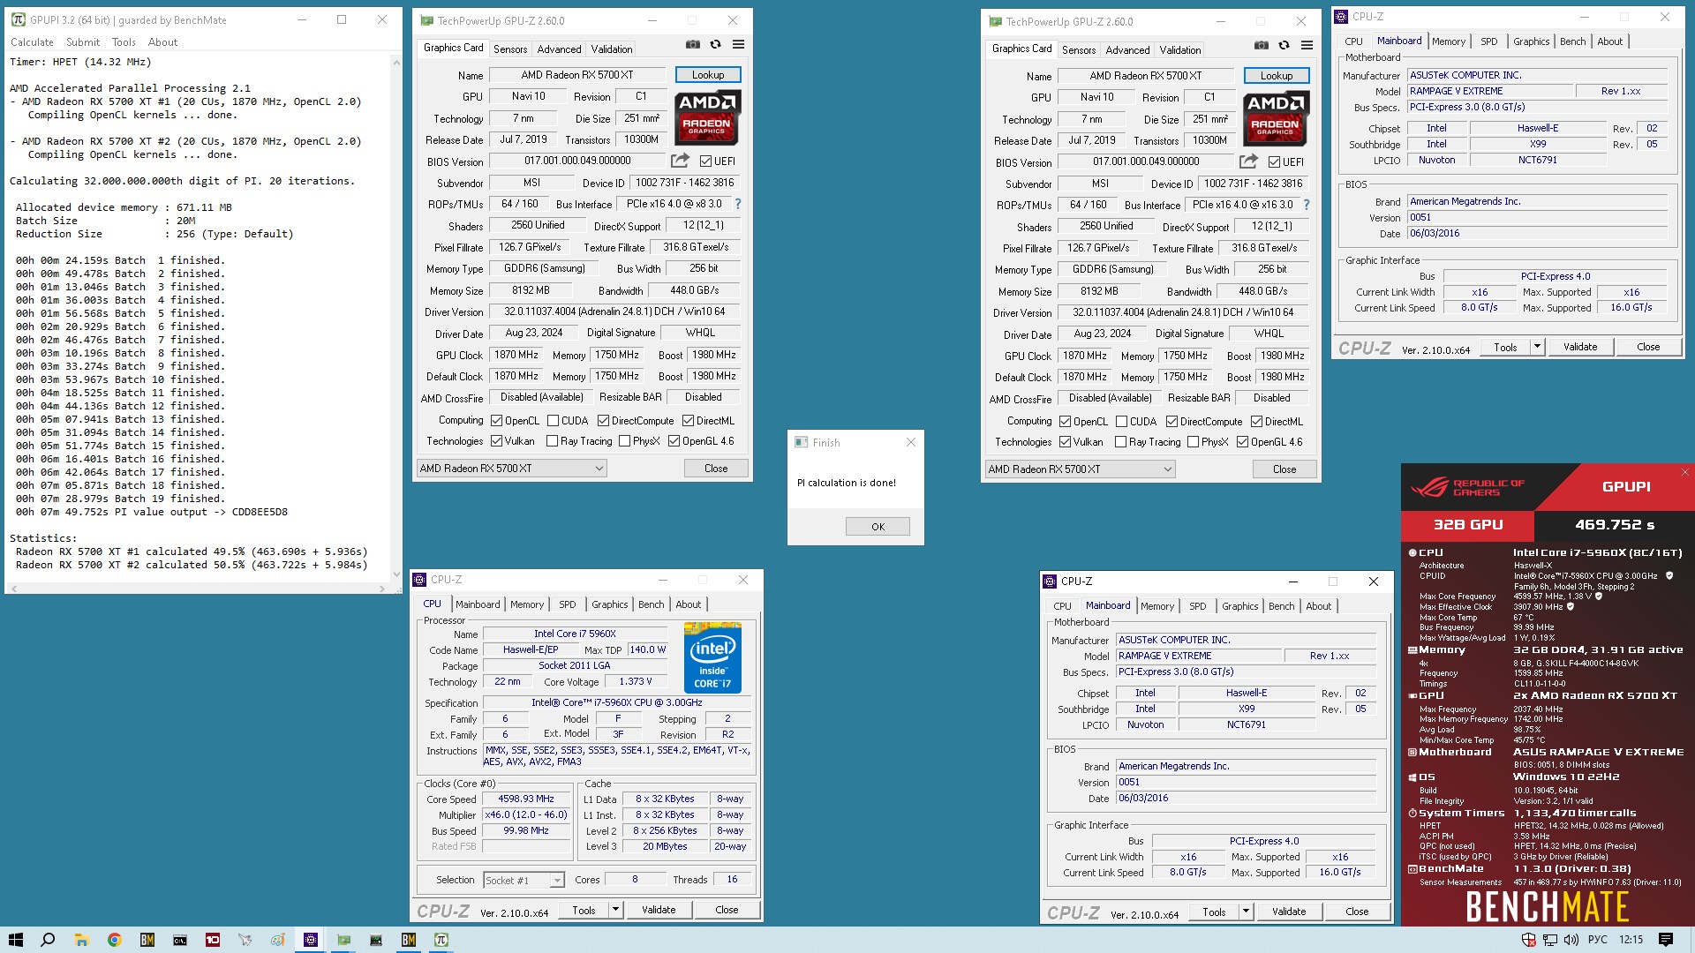Click the GPUPI vertical scrollbar track
Image resolution: width=1695 pixels, height=953 pixels.
click(396, 318)
